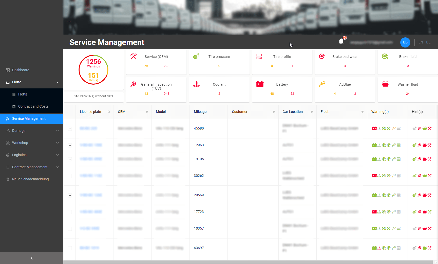Click the General inspection (TÜV) magnifier icon
438x264 pixels.
tap(134, 84)
